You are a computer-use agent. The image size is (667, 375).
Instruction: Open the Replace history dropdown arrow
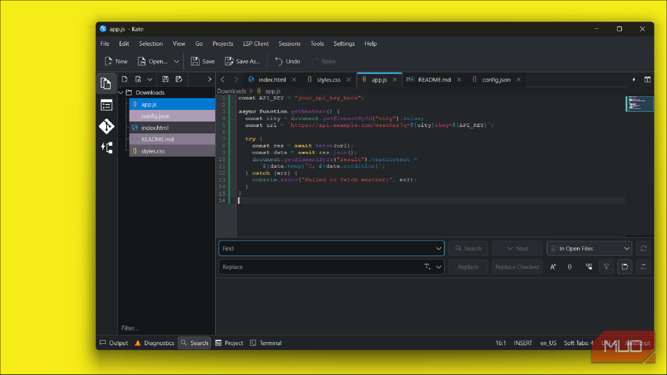(439, 267)
